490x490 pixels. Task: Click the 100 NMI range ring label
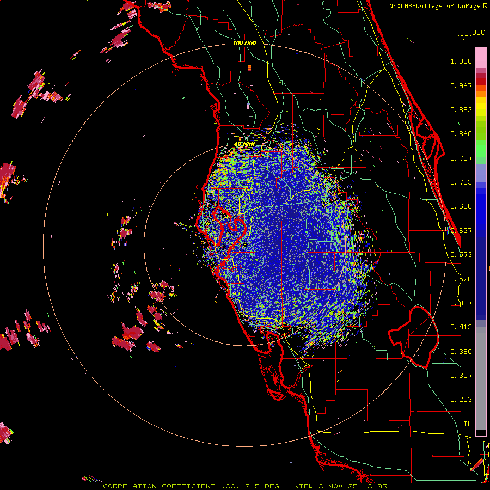tap(244, 43)
